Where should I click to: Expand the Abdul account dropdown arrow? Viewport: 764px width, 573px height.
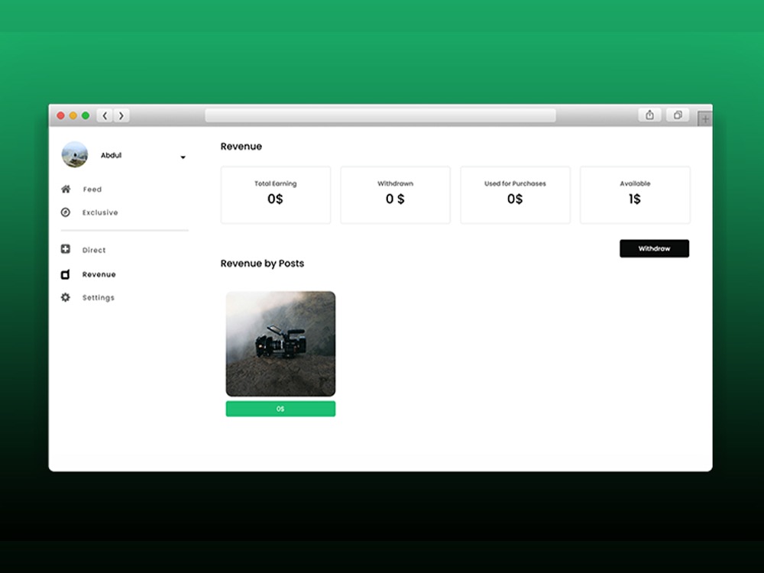183,157
